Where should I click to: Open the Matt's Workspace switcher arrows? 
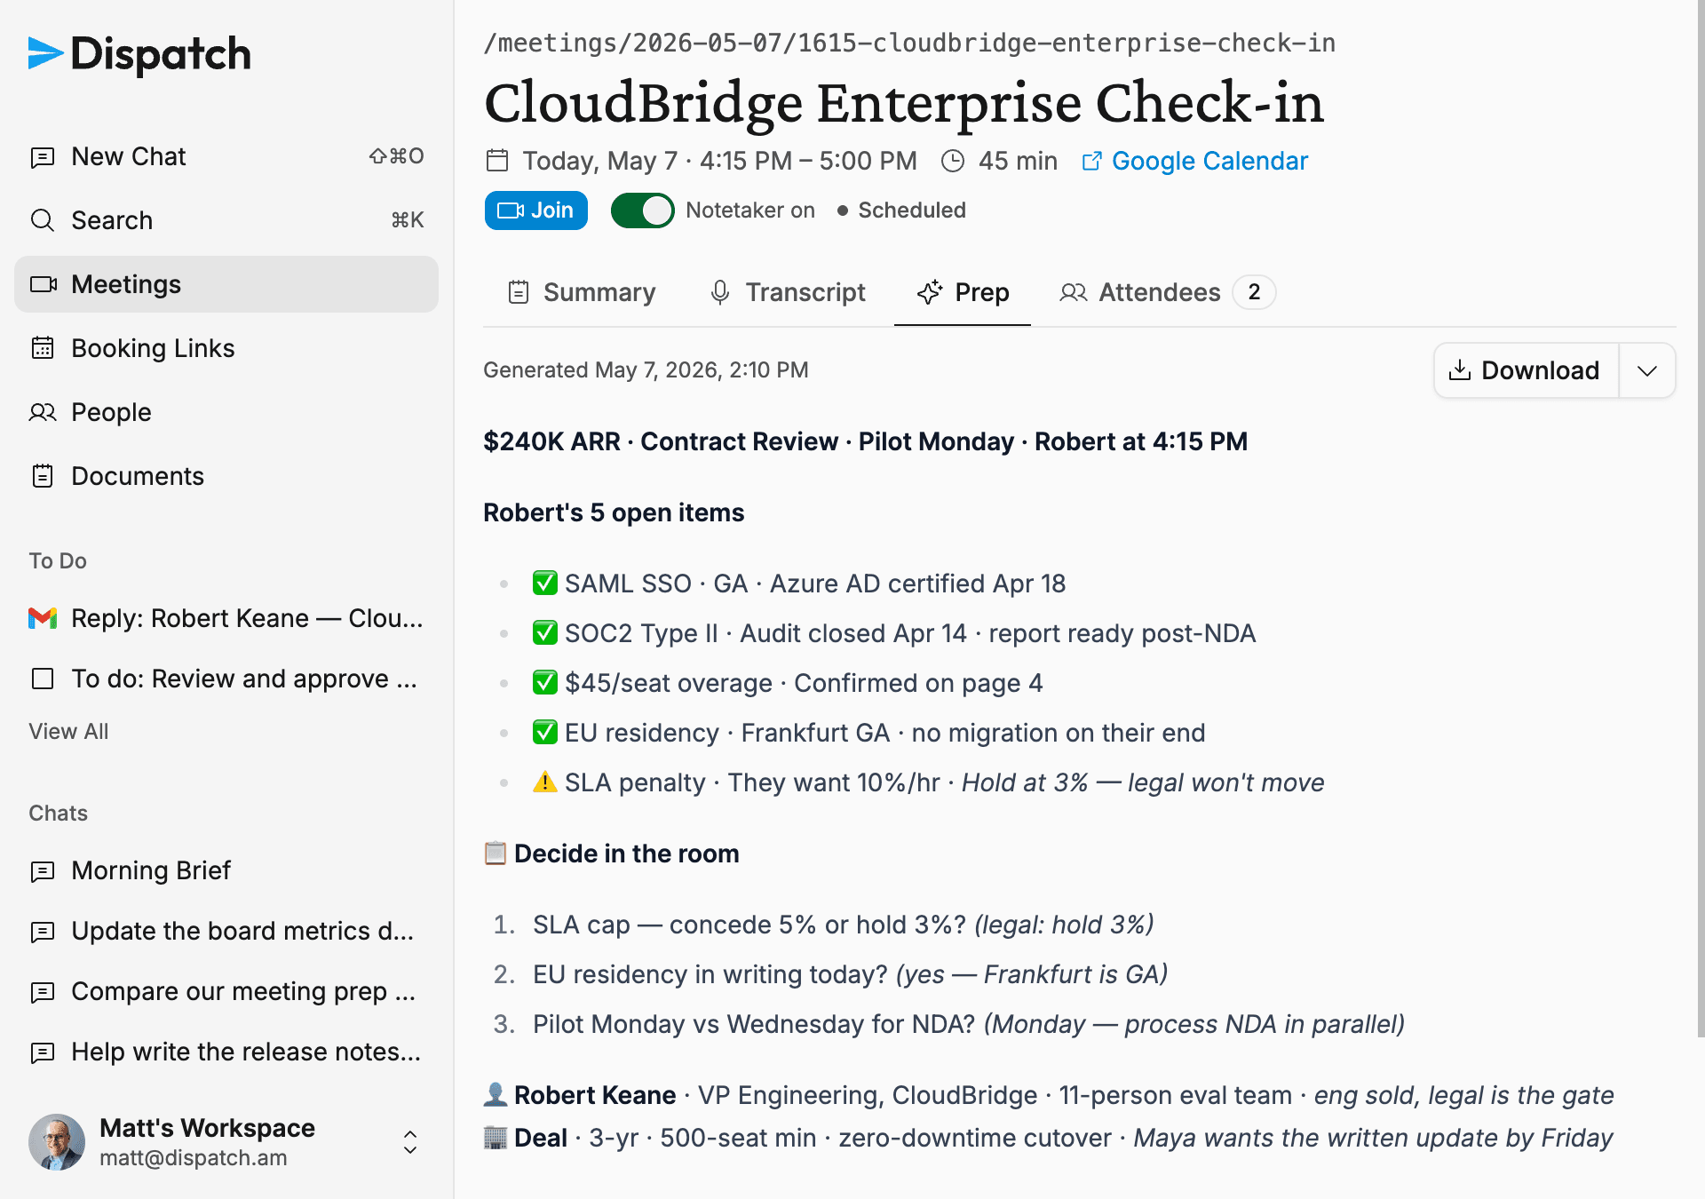coord(410,1142)
